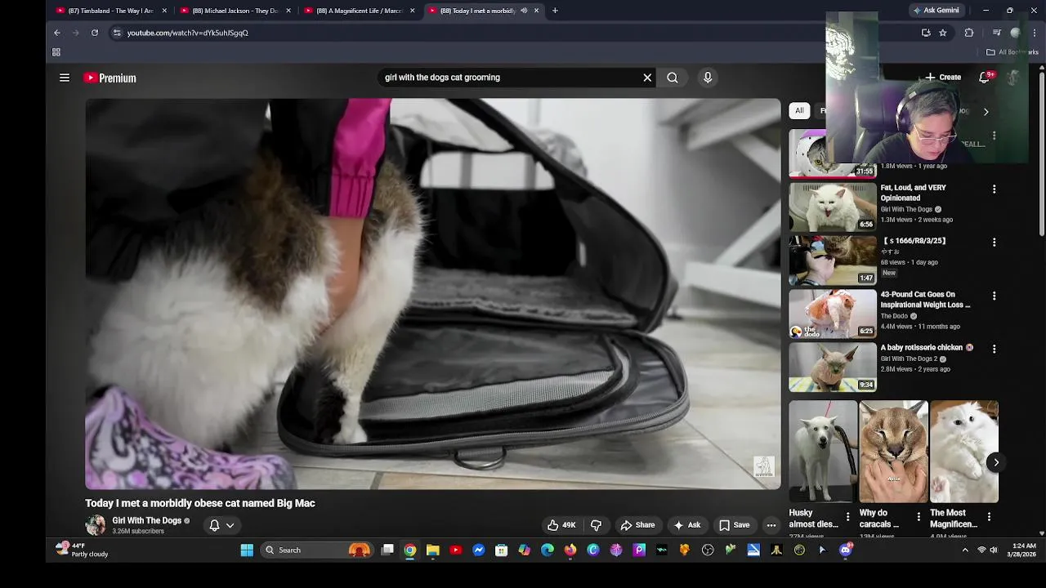Open the caracals short thumbnail
Viewport: 1046px width, 588px height.
click(x=893, y=452)
